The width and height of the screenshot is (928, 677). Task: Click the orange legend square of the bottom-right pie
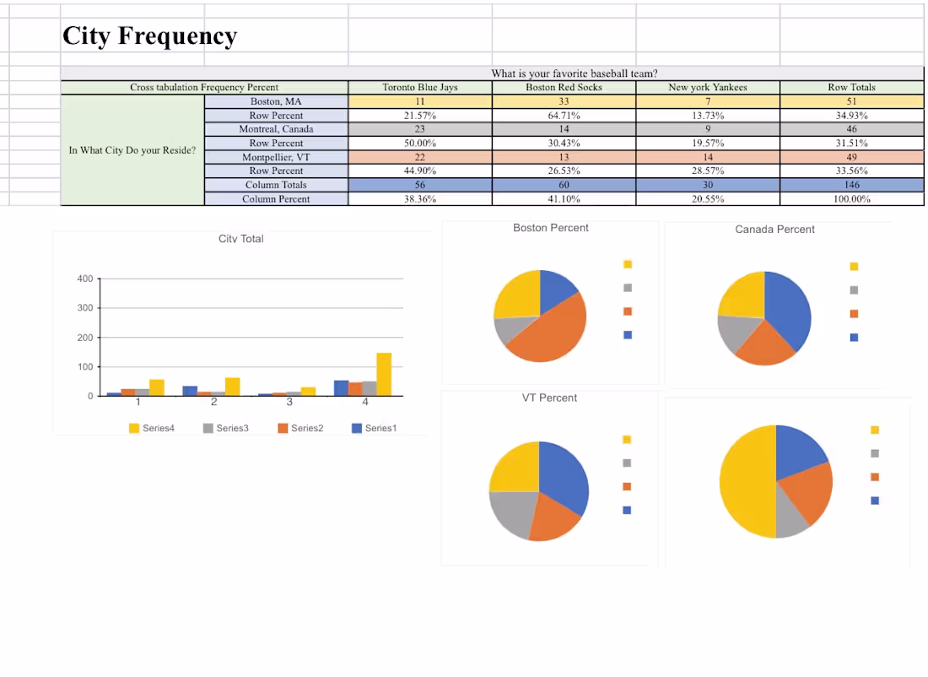click(x=875, y=476)
